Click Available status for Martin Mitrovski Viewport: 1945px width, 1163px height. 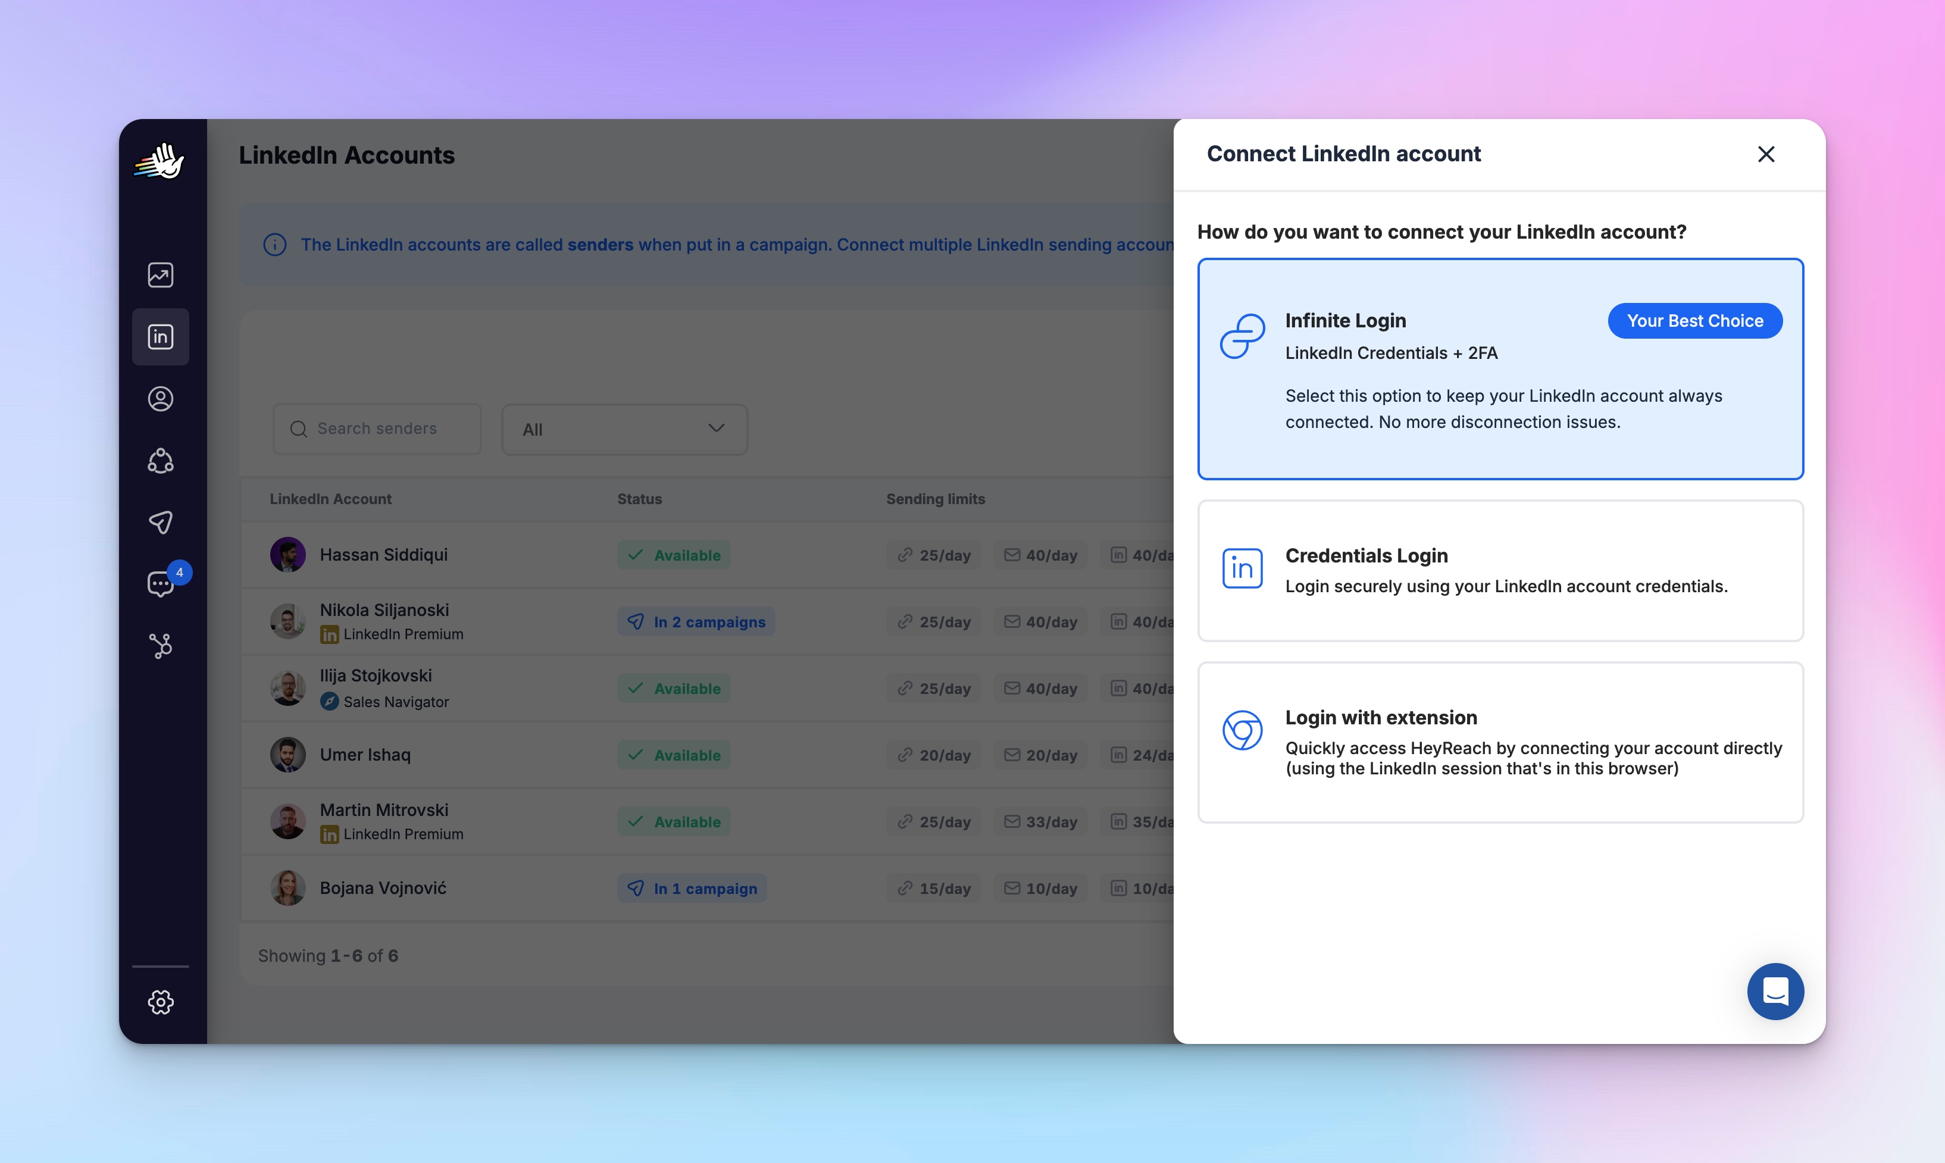coord(674,821)
